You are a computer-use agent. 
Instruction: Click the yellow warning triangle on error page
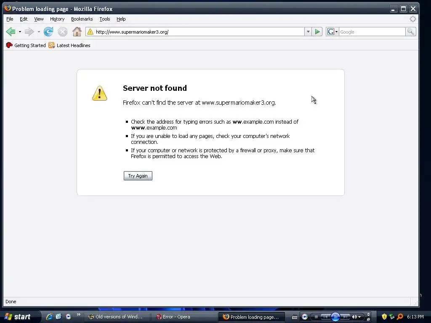click(99, 93)
